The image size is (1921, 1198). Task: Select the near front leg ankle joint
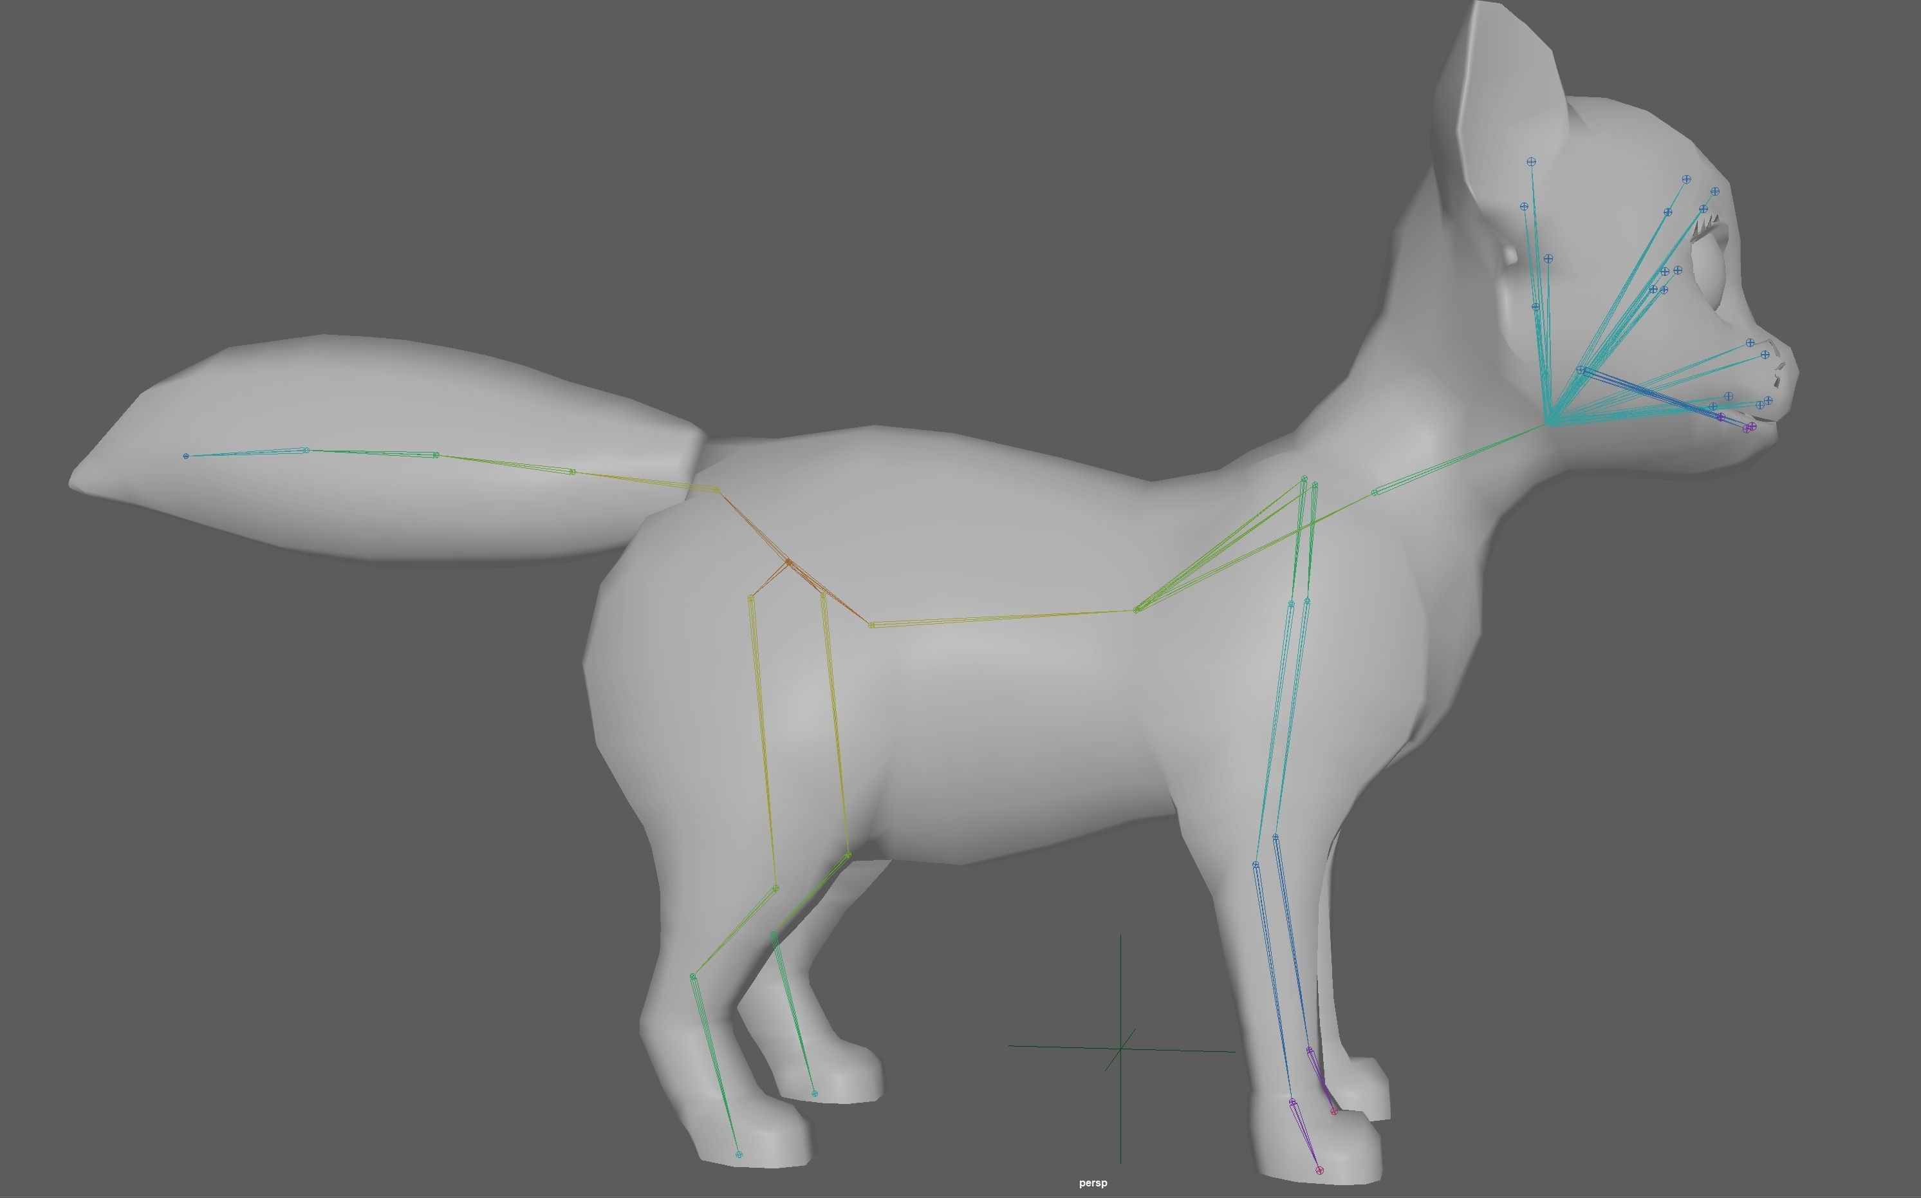click(1292, 1102)
